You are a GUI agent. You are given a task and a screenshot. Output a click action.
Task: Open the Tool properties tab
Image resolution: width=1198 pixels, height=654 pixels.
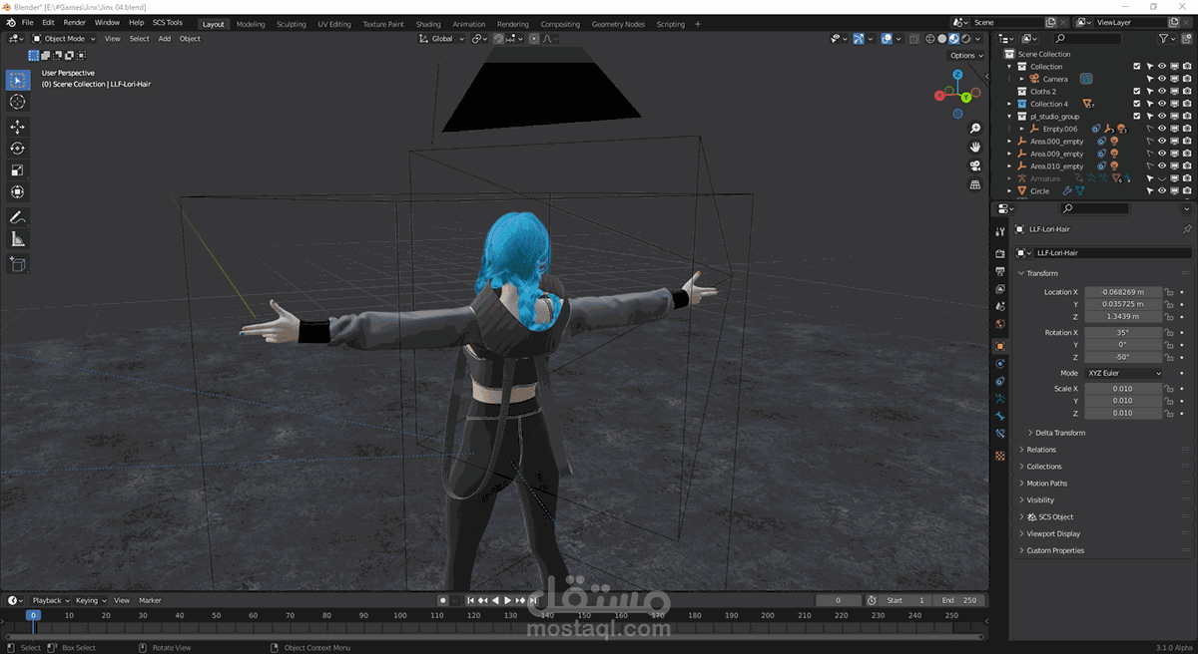(1000, 231)
